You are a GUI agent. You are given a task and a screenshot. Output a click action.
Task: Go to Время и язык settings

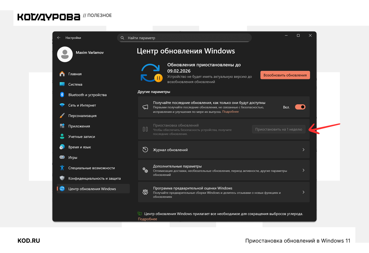click(x=93, y=147)
